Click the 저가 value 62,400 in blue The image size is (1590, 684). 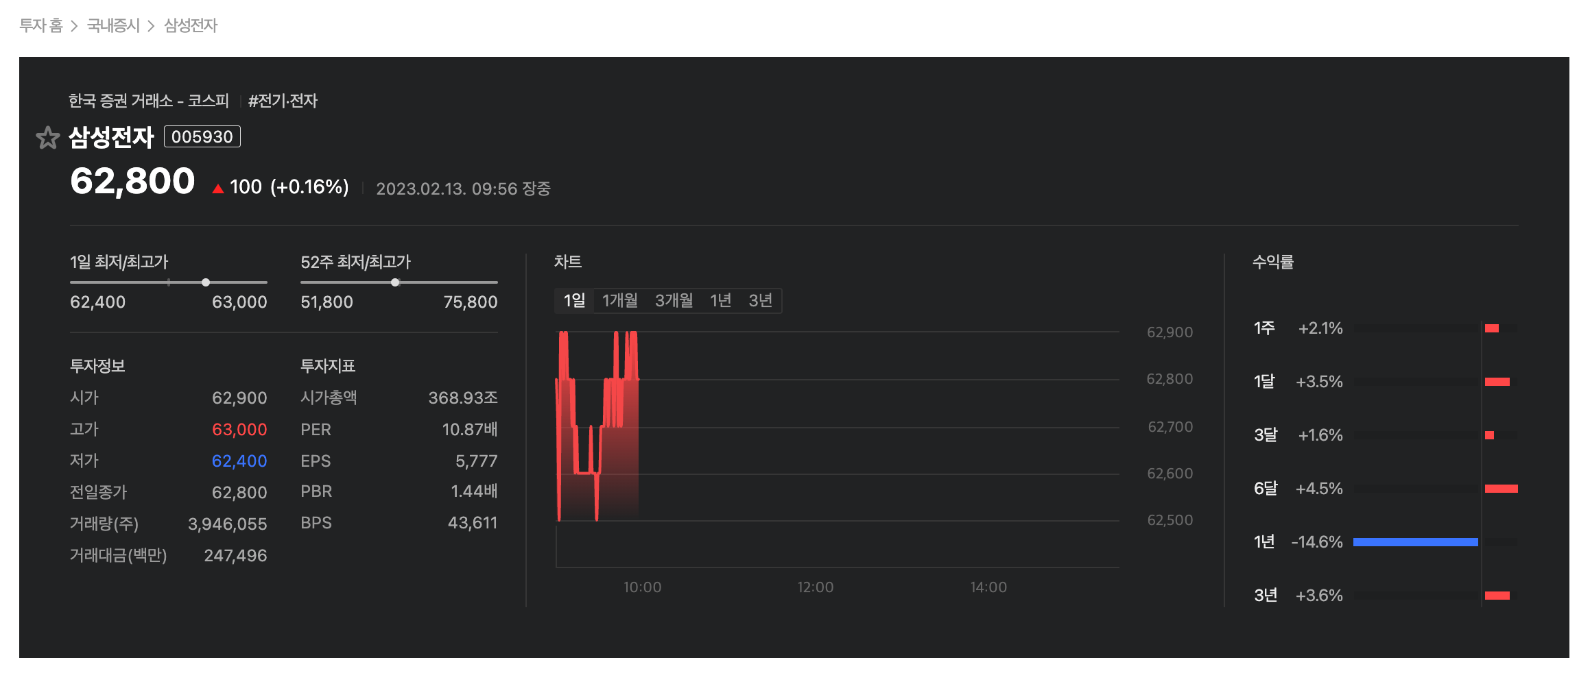[x=239, y=461]
